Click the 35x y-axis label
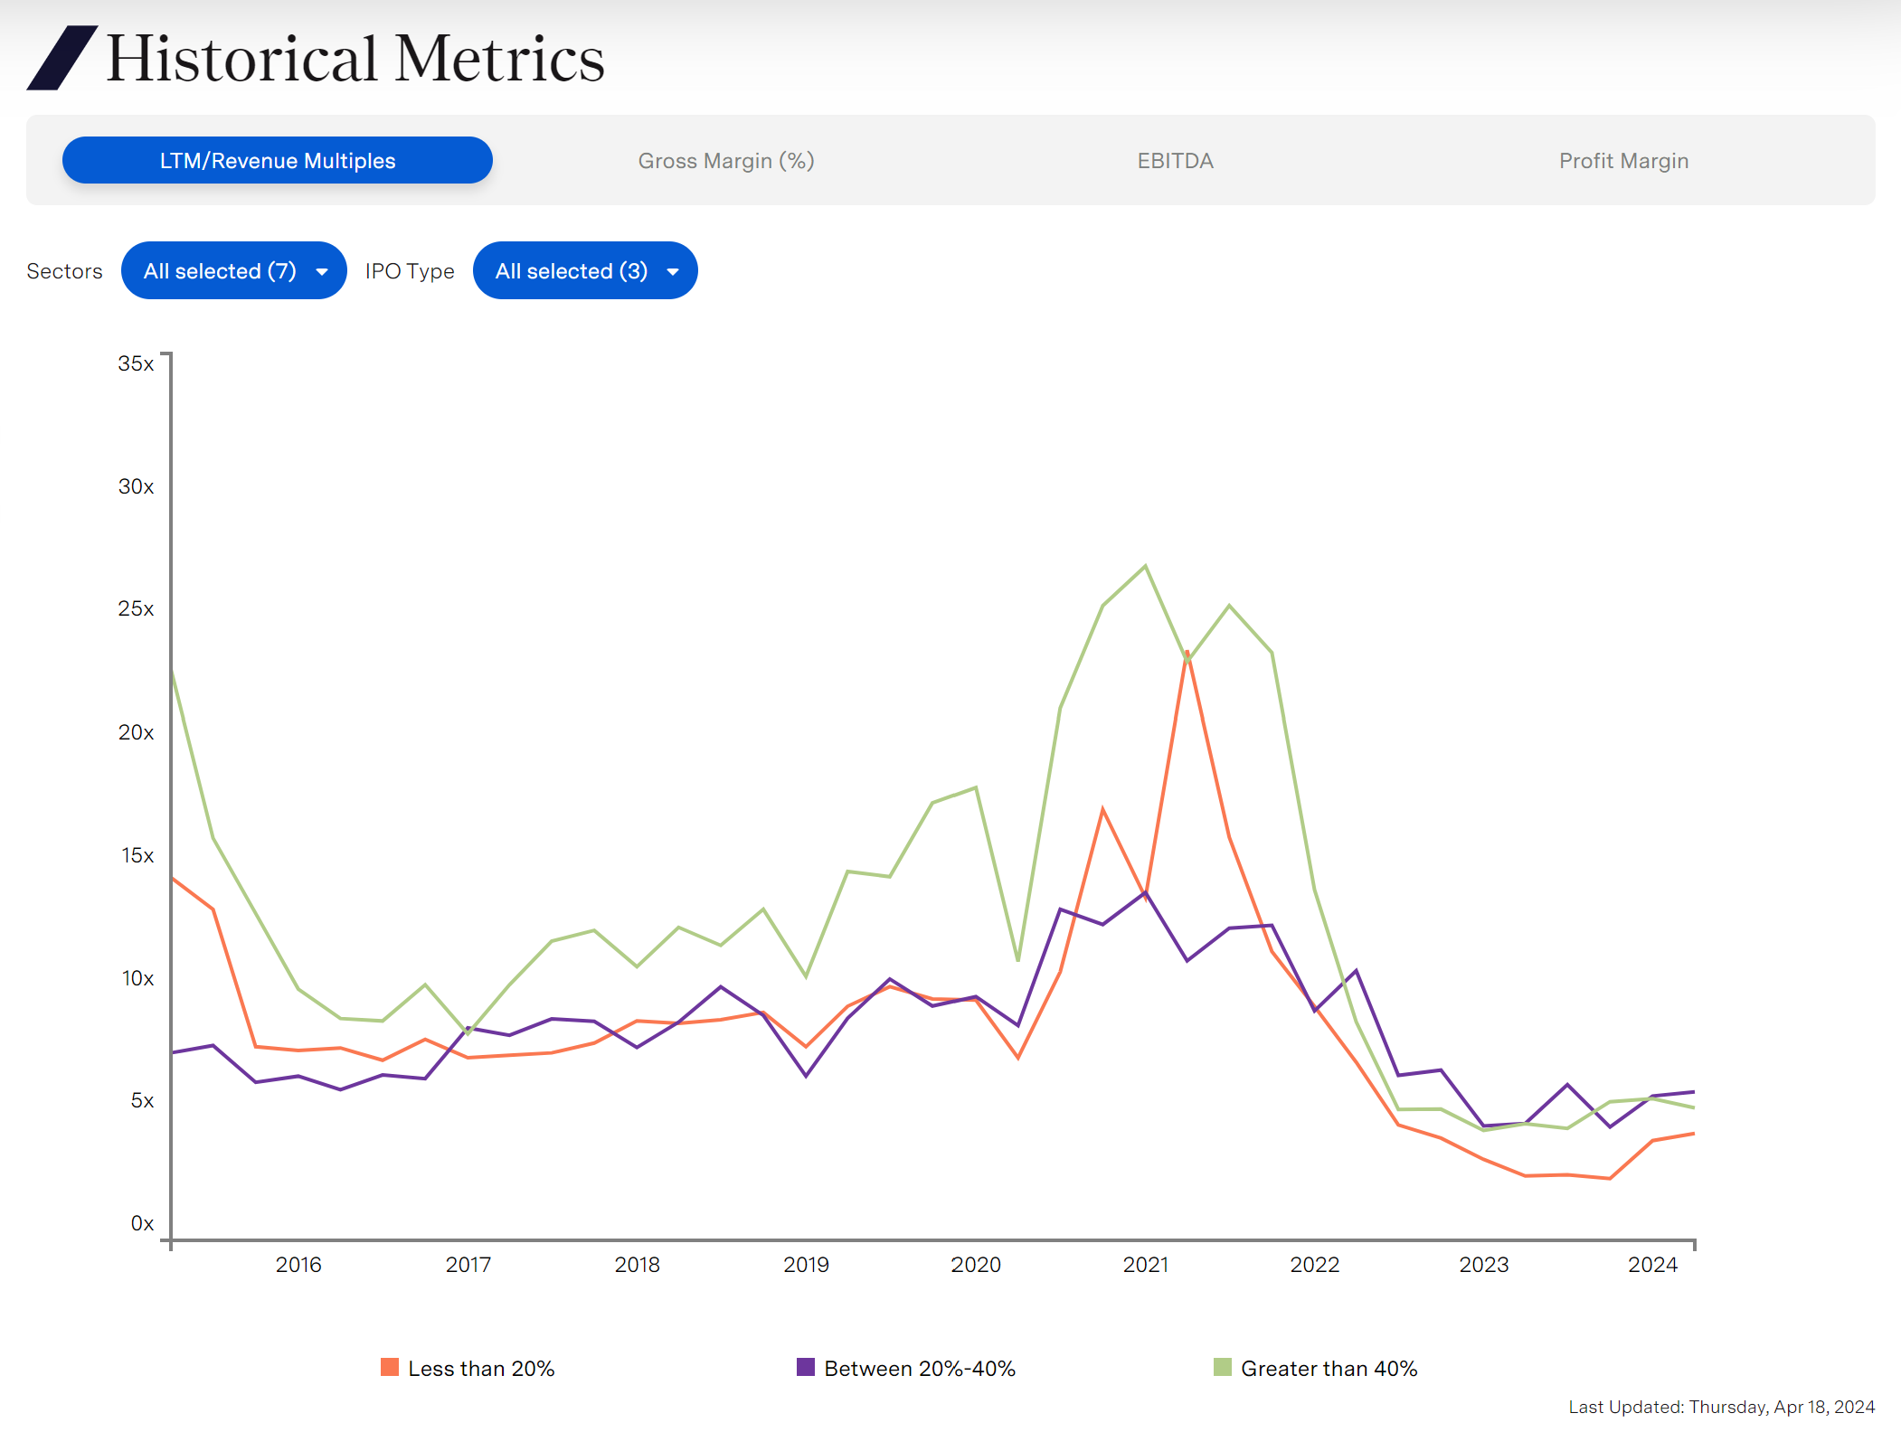1901x1432 pixels. pyautogui.click(x=136, y=363)
